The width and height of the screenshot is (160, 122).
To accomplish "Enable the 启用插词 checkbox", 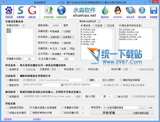I will 7,96.
